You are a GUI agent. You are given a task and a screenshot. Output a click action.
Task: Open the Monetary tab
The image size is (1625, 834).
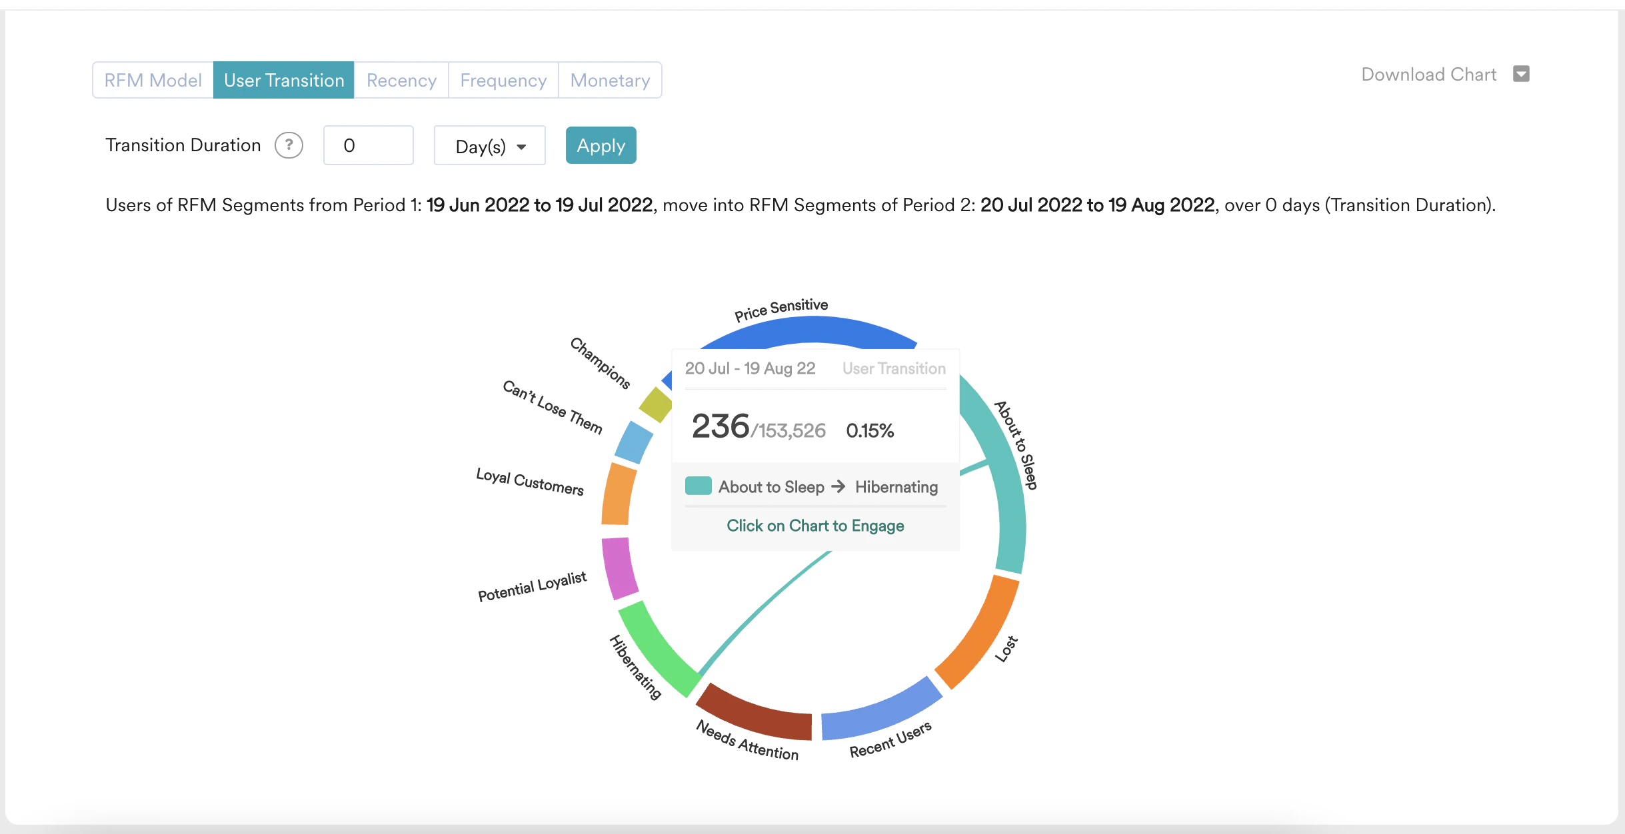[x=609, y=79]
